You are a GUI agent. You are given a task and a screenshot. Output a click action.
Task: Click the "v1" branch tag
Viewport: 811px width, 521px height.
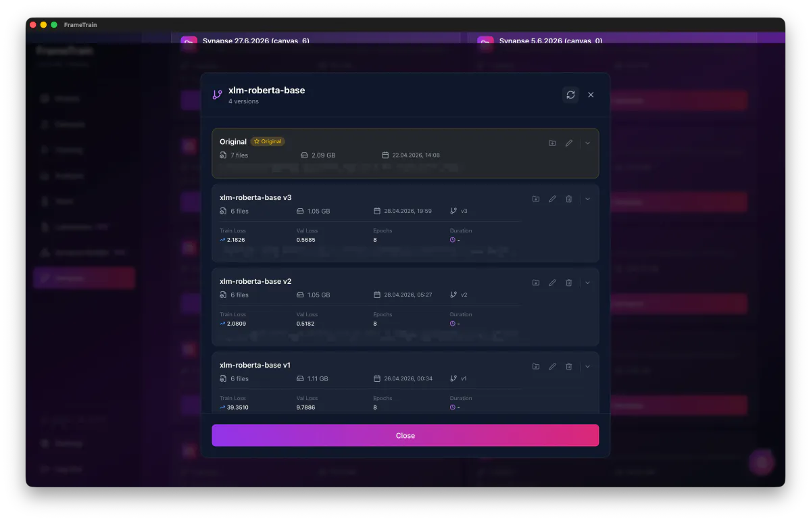point(459,378)
